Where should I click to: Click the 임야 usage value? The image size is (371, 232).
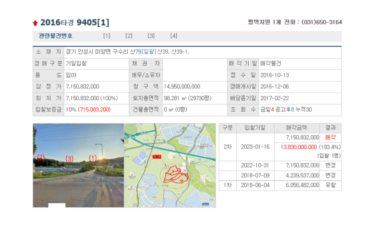(71, 75)
